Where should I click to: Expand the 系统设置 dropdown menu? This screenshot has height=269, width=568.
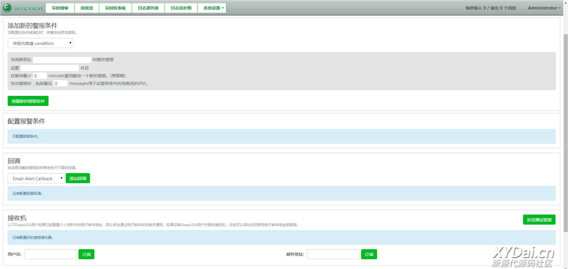[213, 8]
